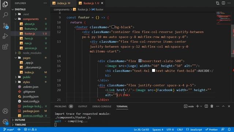Open the notifications bell icon

(229, 129)
